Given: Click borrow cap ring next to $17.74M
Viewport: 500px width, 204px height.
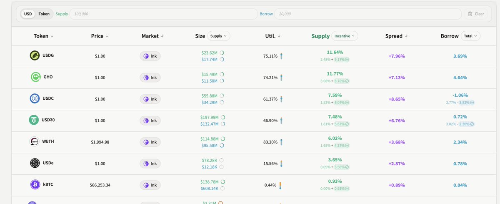Looking at the screenshot, I should click(x=222, y=60).
